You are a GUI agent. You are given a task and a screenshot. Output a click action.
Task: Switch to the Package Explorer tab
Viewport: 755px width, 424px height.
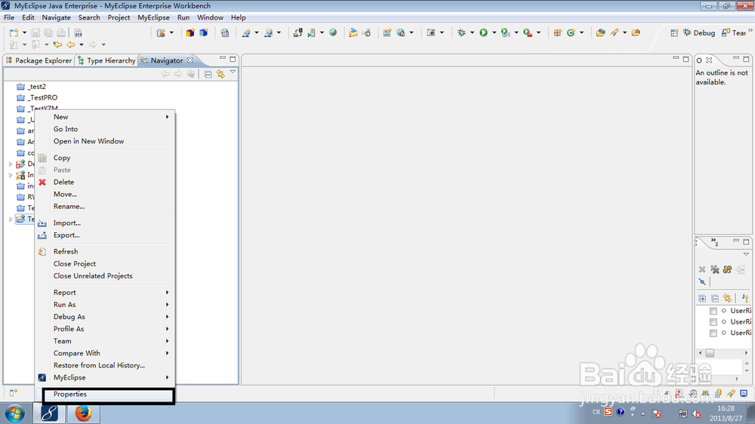(39, 60)
